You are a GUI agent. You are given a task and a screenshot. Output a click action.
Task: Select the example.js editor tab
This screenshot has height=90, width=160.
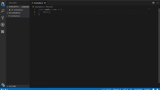[x=38, y=3]
